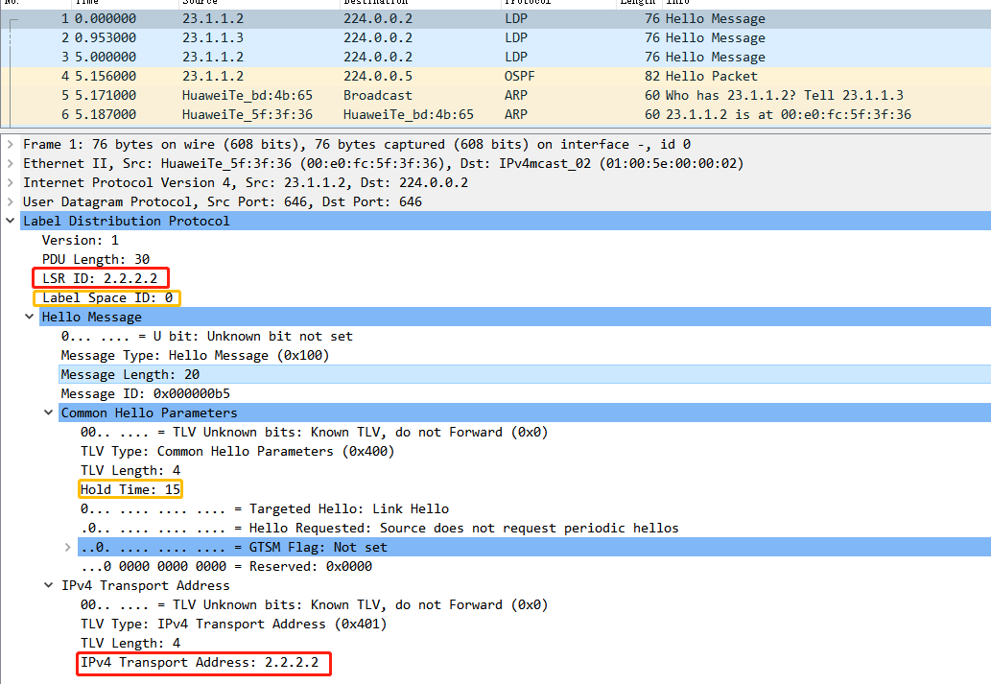The width and height of the screenshot is (991, 684).
Task: Select the Hello Requested flag line
Action: point(379,528)
